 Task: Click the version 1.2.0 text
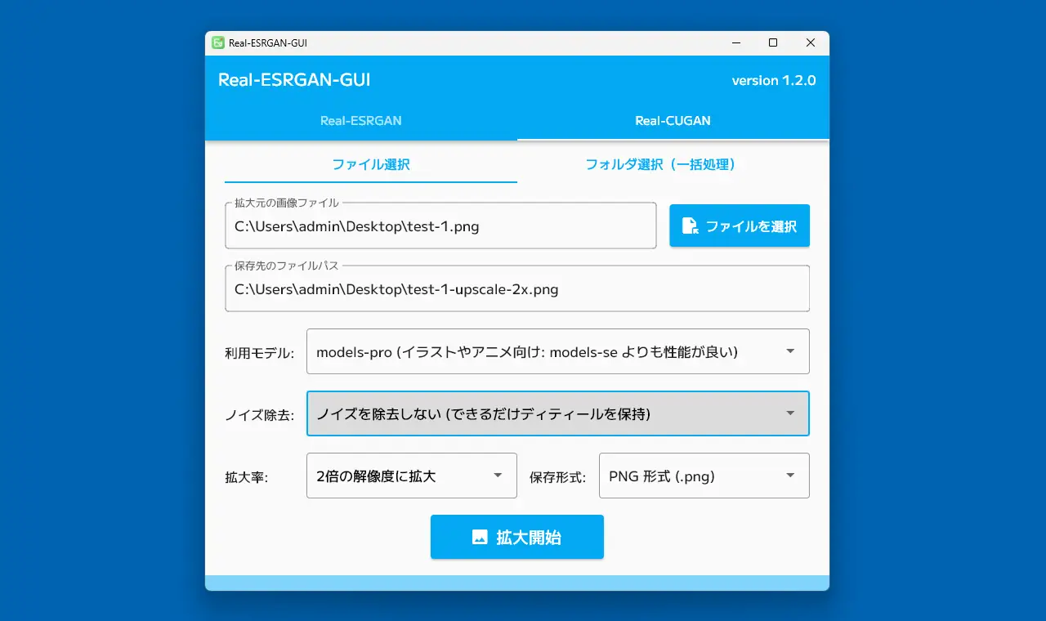click(774, 80)
